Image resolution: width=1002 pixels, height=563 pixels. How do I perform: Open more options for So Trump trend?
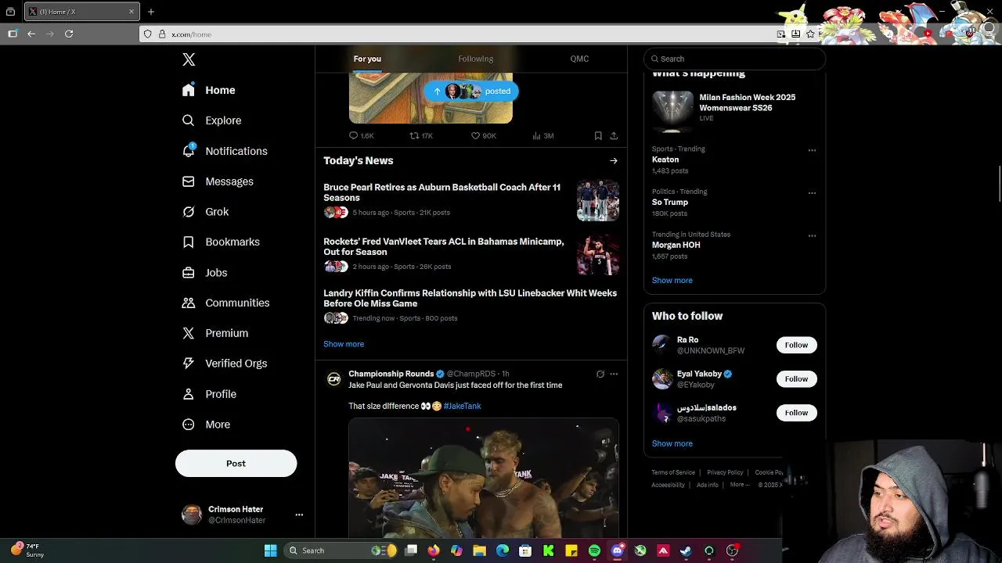point(812,192)
